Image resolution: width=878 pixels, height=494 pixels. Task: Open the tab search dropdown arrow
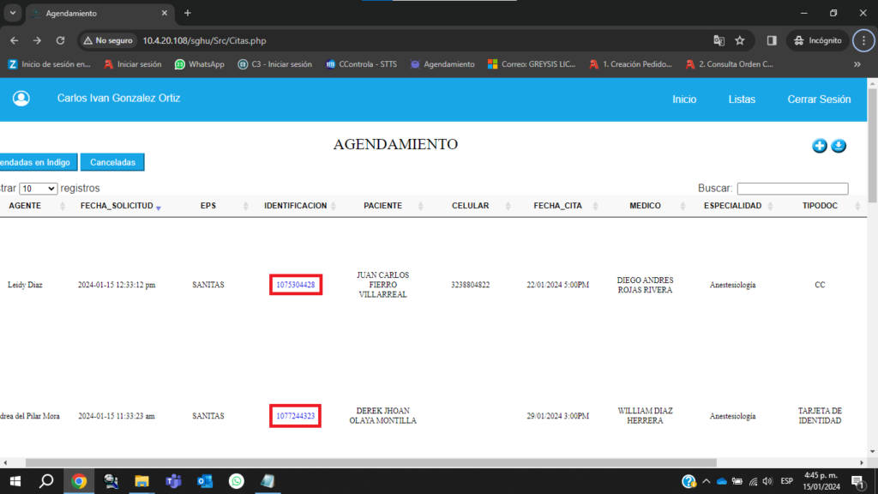[13, 13]
